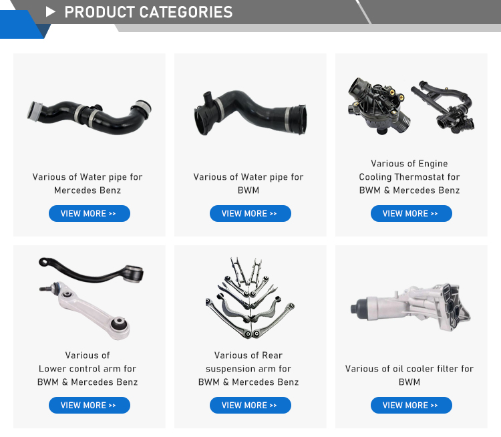
Task: Open the Mercedes Benz water pipe image
Action: (x=89, y=116)
